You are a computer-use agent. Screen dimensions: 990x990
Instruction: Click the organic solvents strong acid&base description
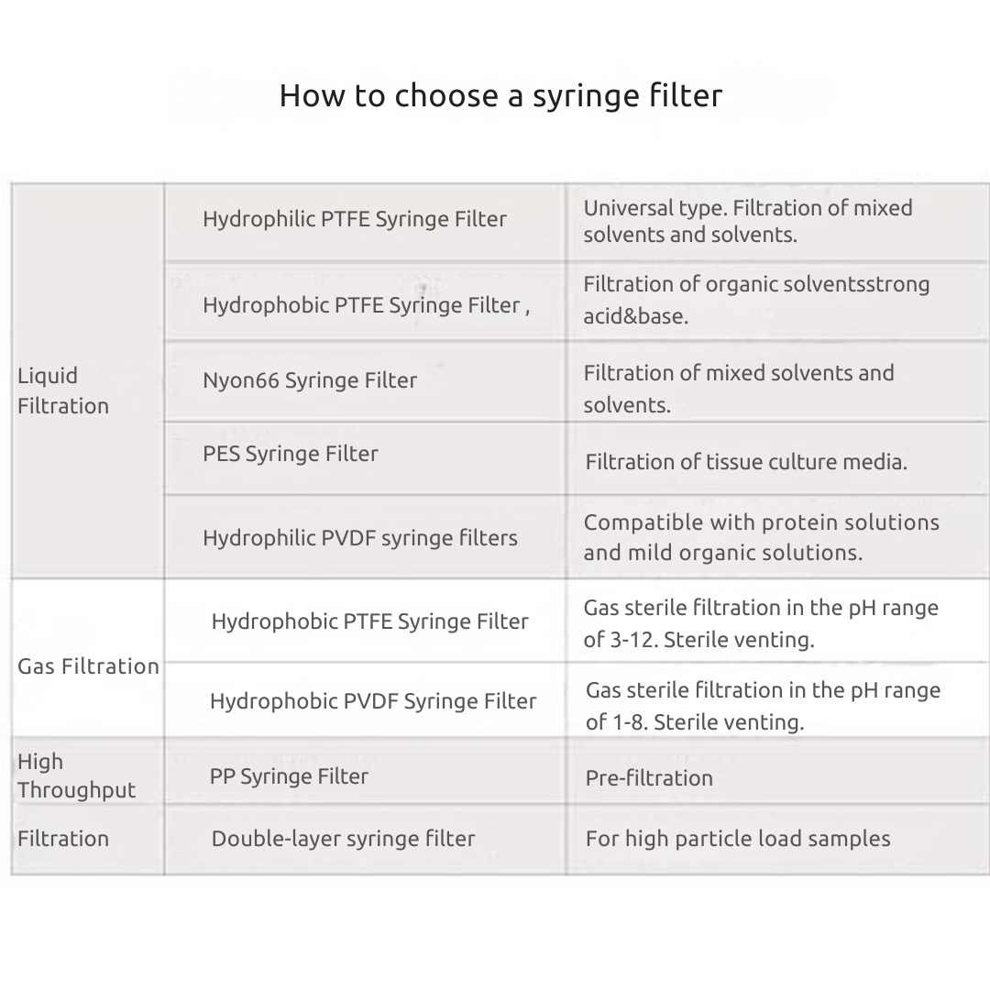pyautogui.click(x=755, y=300)
